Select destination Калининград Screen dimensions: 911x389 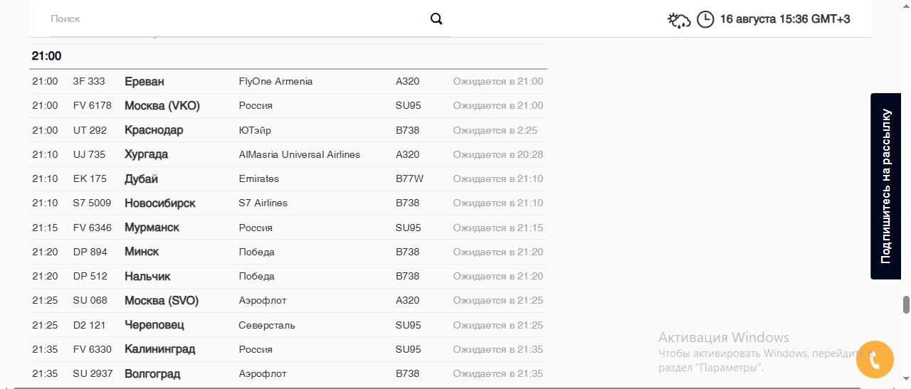tap(159, 350)
